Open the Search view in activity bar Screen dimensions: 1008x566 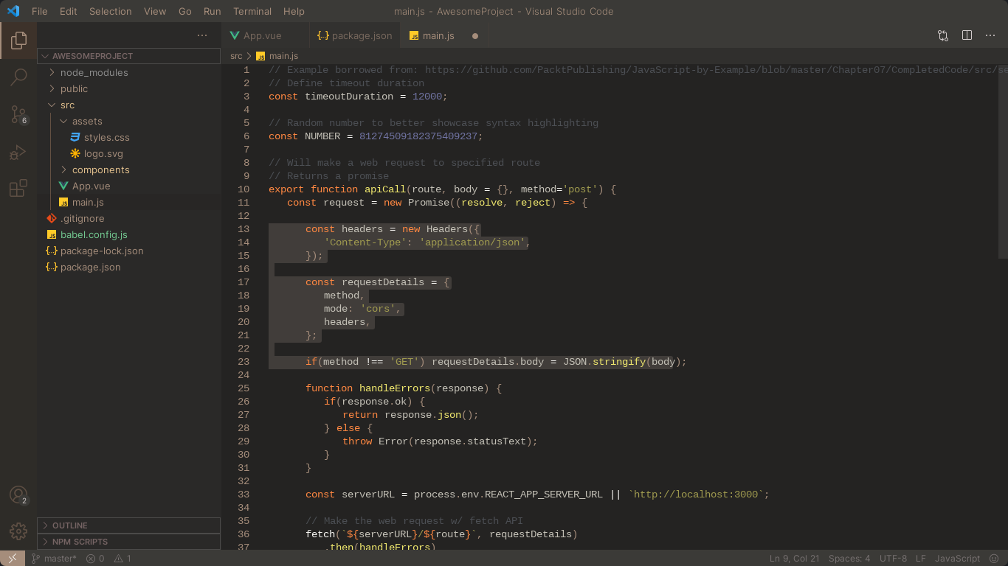click(18, 77)
